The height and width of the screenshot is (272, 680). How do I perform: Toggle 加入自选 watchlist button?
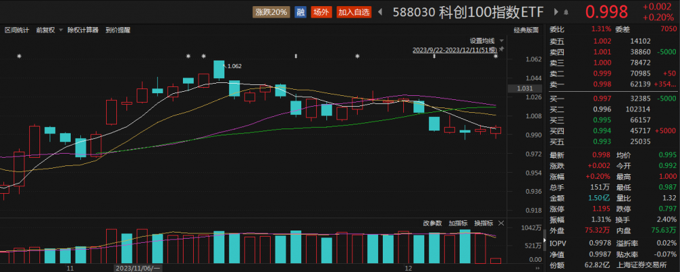(354, 12)
